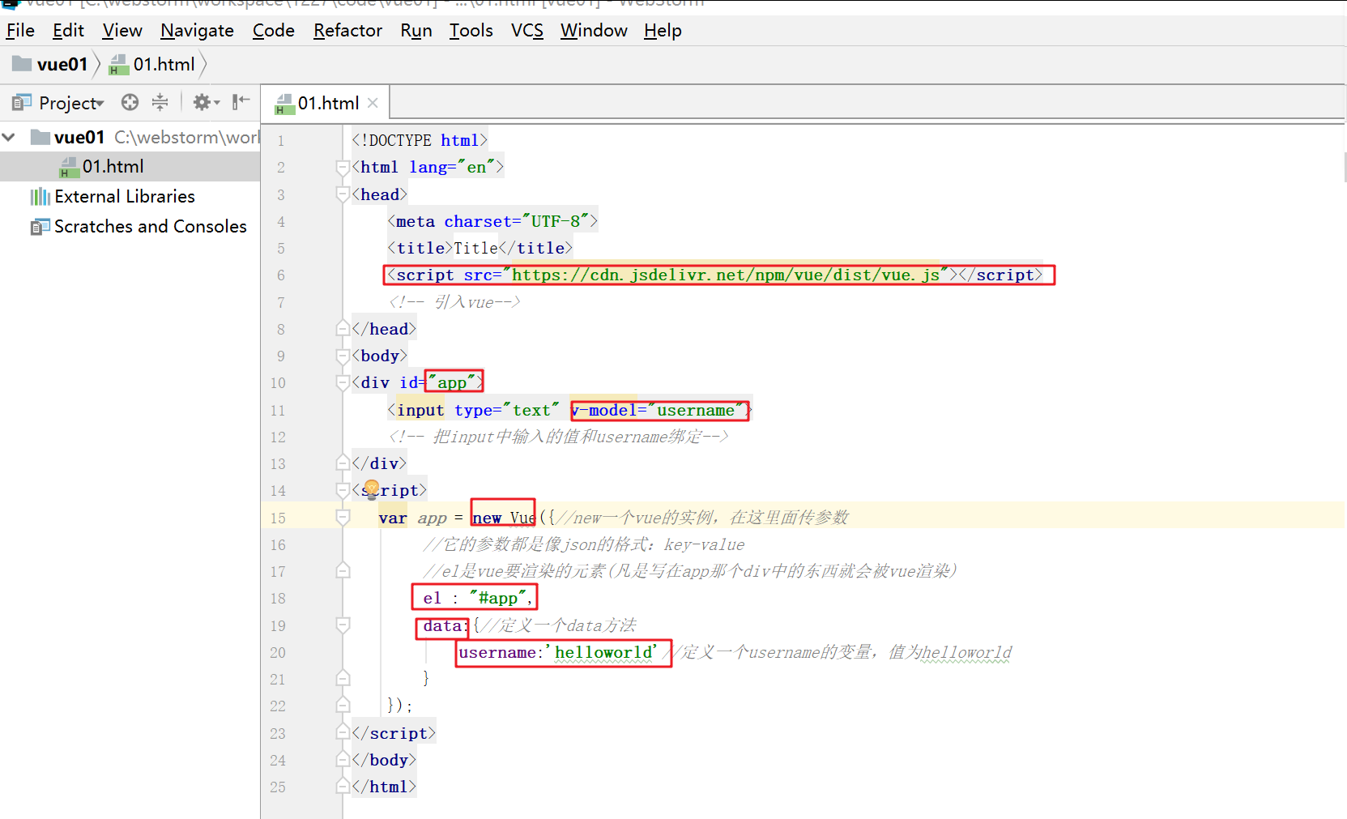Select External Libraries in project tree
Viewport: 1347px width, 819px height.
click(125, 196)
